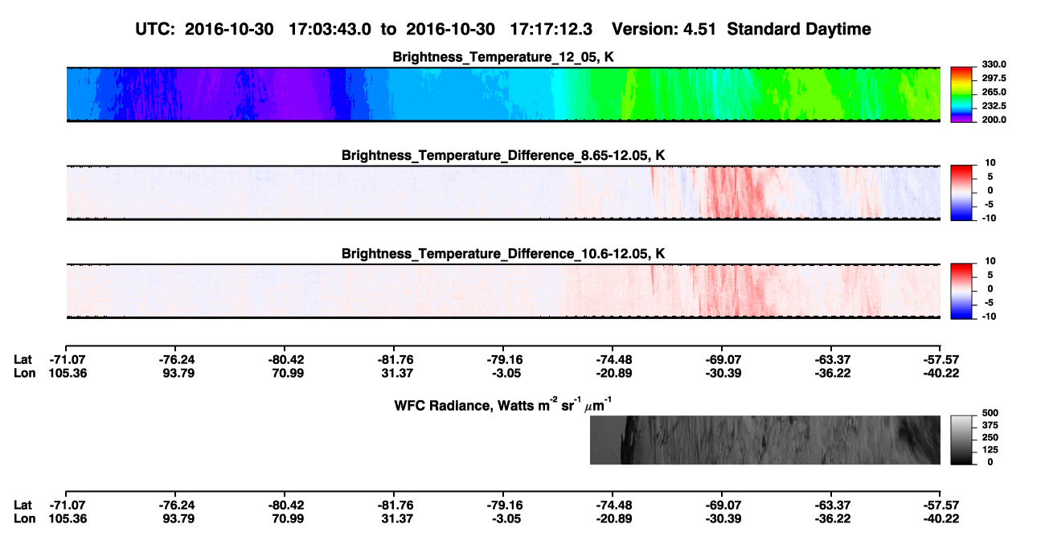Click the Brightness_Temperature_Difference_8.65-12.05 title

pos(503,155)
